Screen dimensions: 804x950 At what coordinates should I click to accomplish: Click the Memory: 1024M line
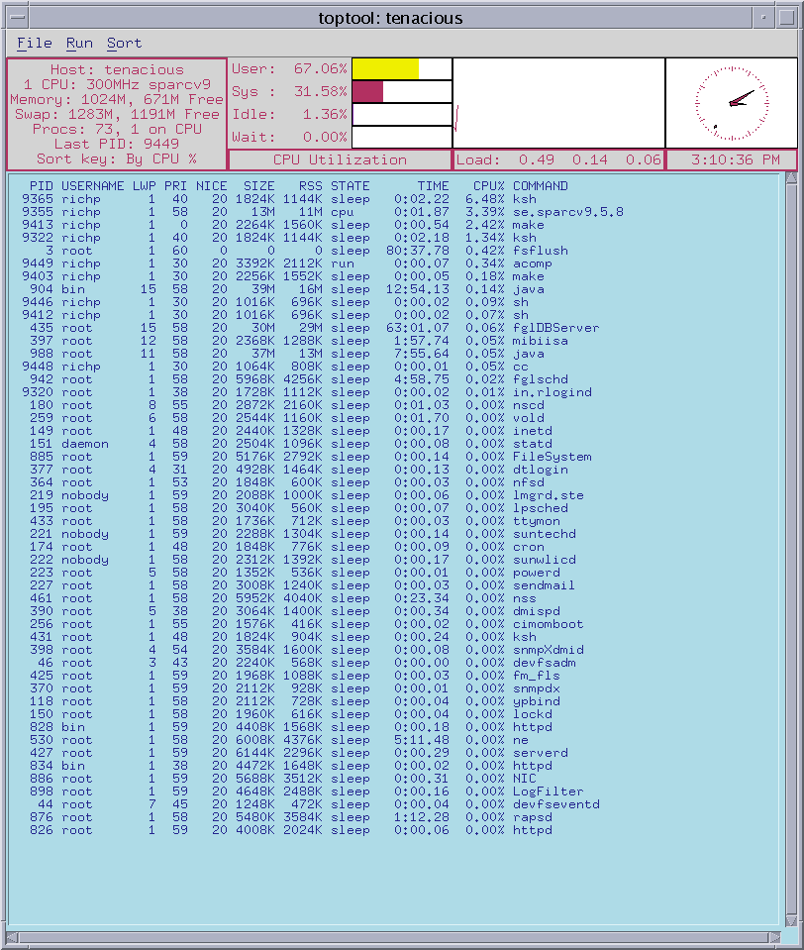117,99
